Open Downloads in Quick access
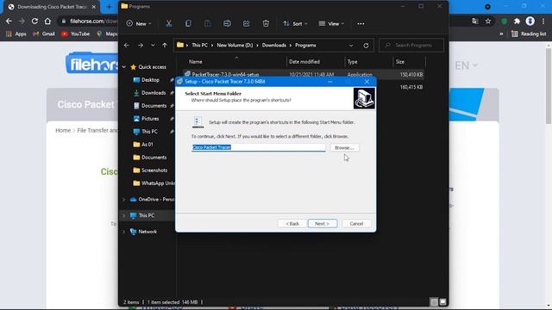The height and width of the screenshot is (310, 552). pyautogui.click(x=154, y=93)
